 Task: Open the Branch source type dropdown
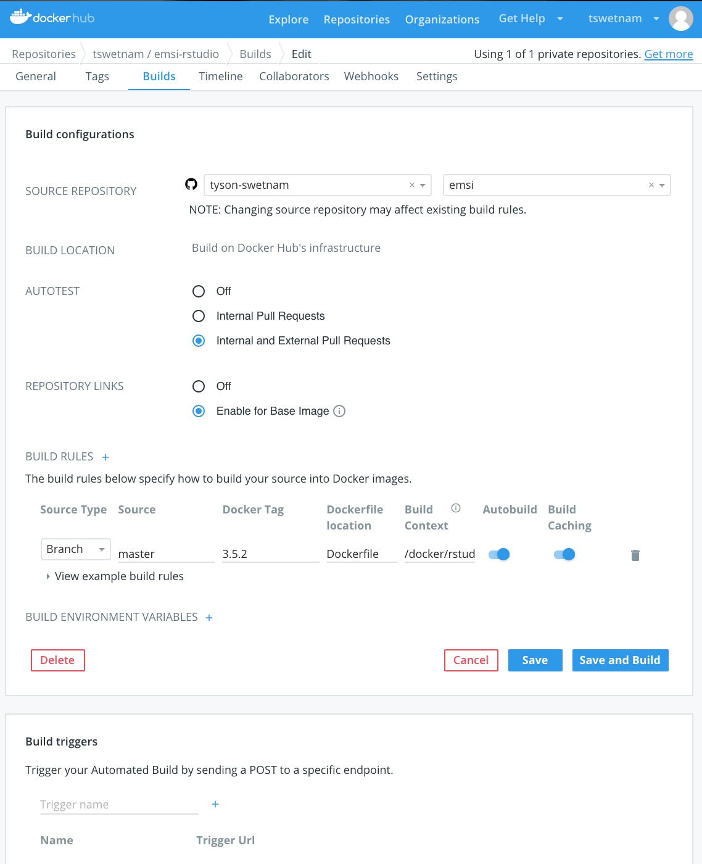tap(76, 549)
